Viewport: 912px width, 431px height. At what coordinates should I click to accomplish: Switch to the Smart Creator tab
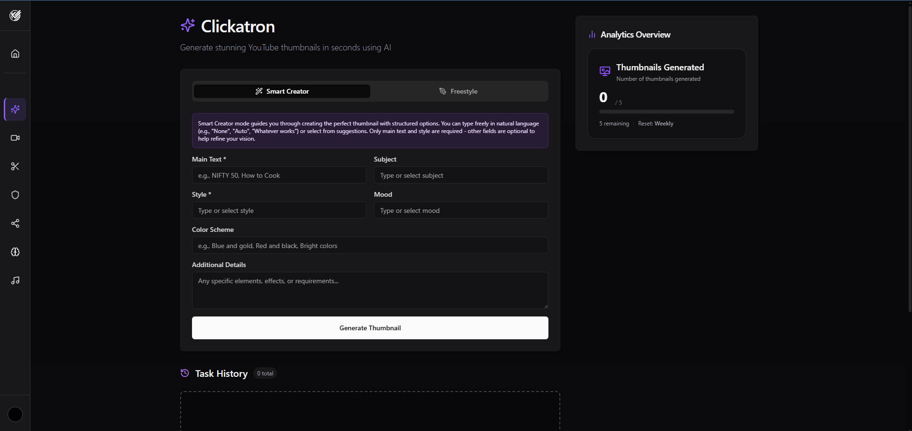[282, 91]
